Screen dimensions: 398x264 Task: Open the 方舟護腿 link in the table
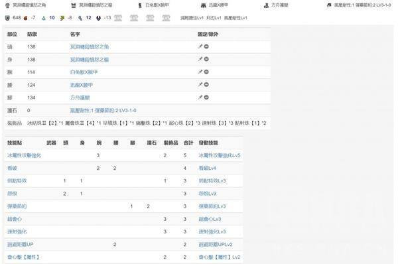80,98
